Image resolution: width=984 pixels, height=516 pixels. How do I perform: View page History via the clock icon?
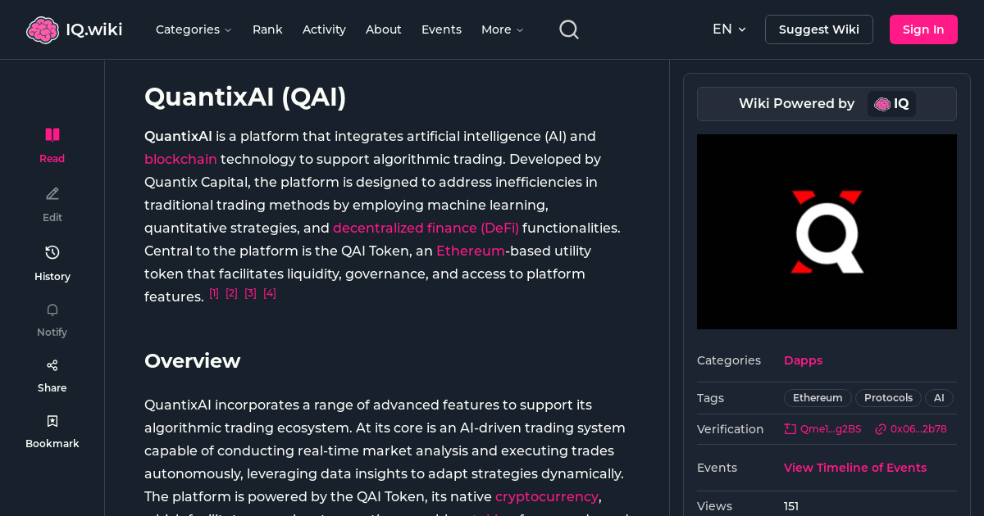[x=52, y=252]
